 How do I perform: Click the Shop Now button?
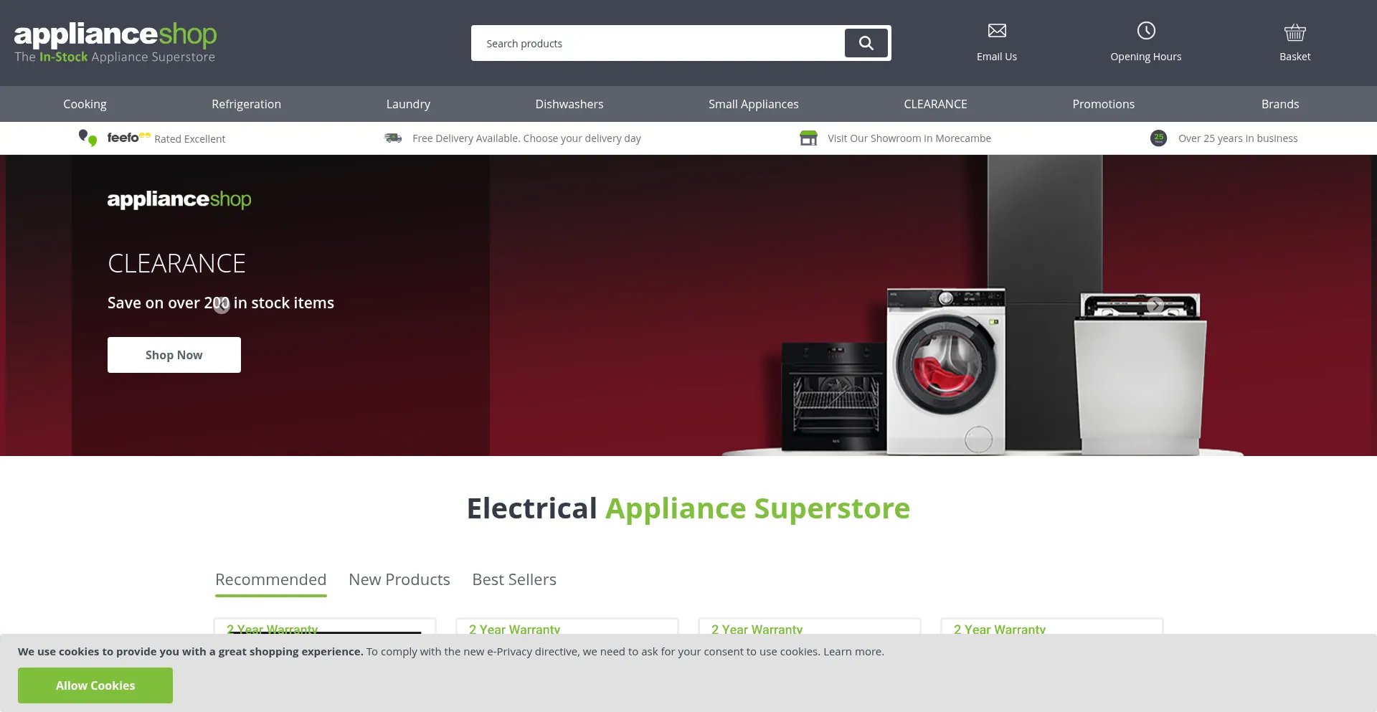pyautogui.click(x=174, y=355)
